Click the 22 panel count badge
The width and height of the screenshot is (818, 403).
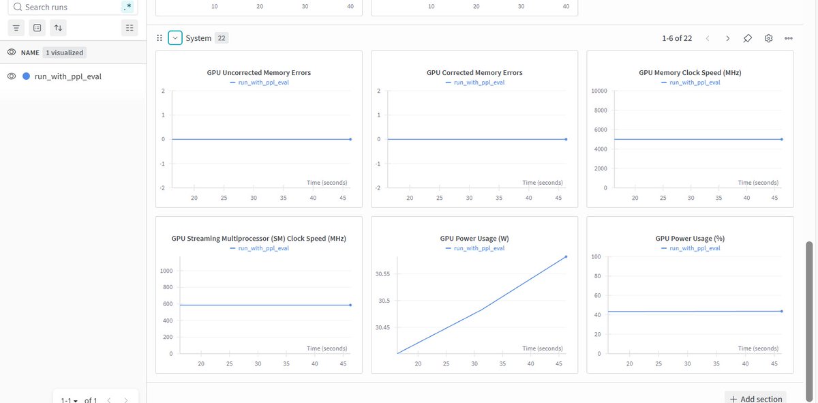[222, 38]
